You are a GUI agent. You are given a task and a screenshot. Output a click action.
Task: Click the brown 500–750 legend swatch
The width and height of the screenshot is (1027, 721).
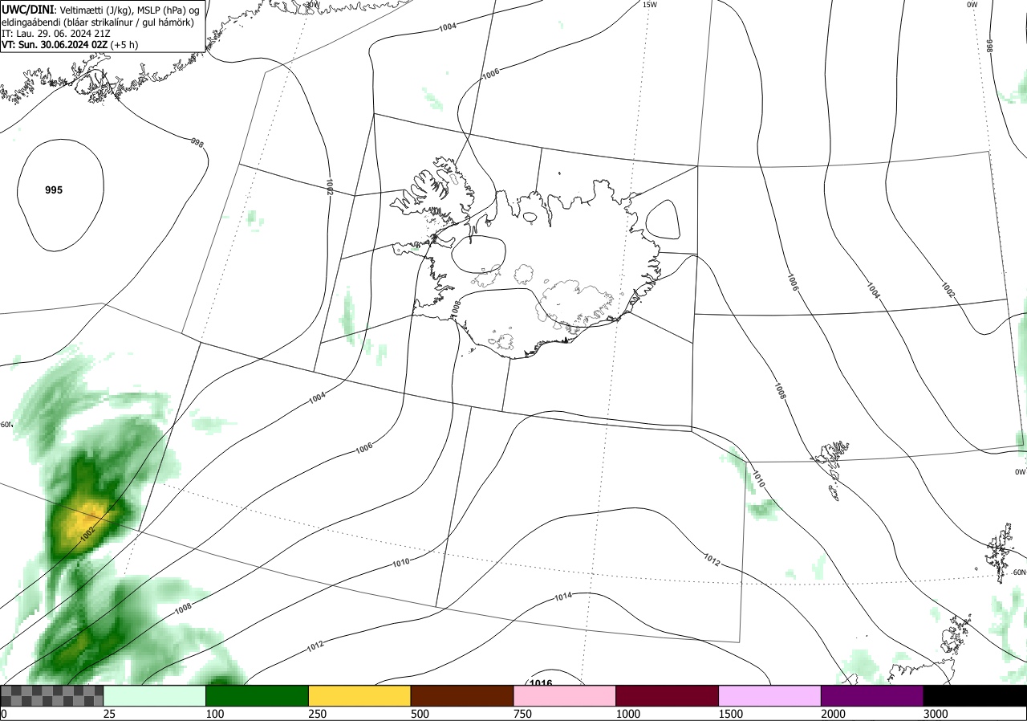[x=462, y=695]
